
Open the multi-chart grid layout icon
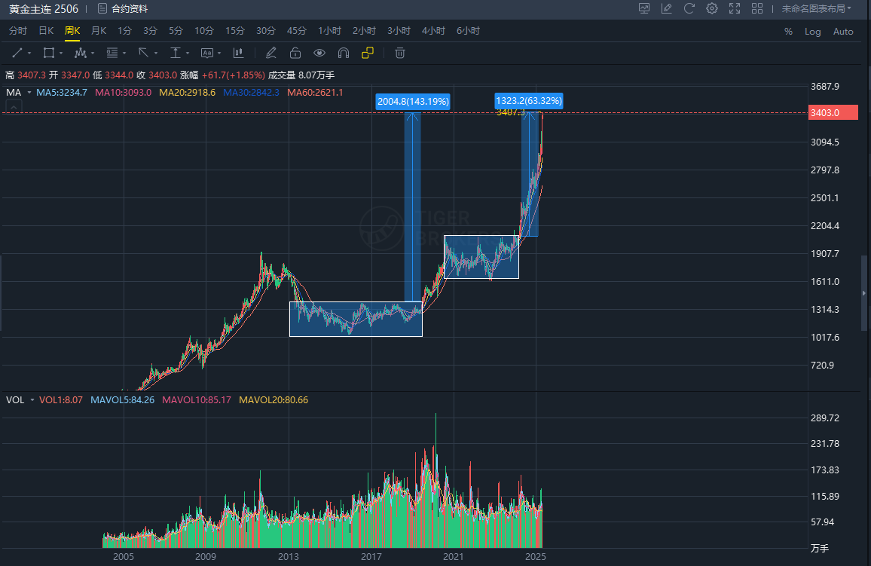tap(757, 8)
